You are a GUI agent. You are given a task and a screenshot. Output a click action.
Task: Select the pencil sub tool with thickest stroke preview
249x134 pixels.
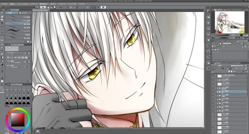[18, 31]
